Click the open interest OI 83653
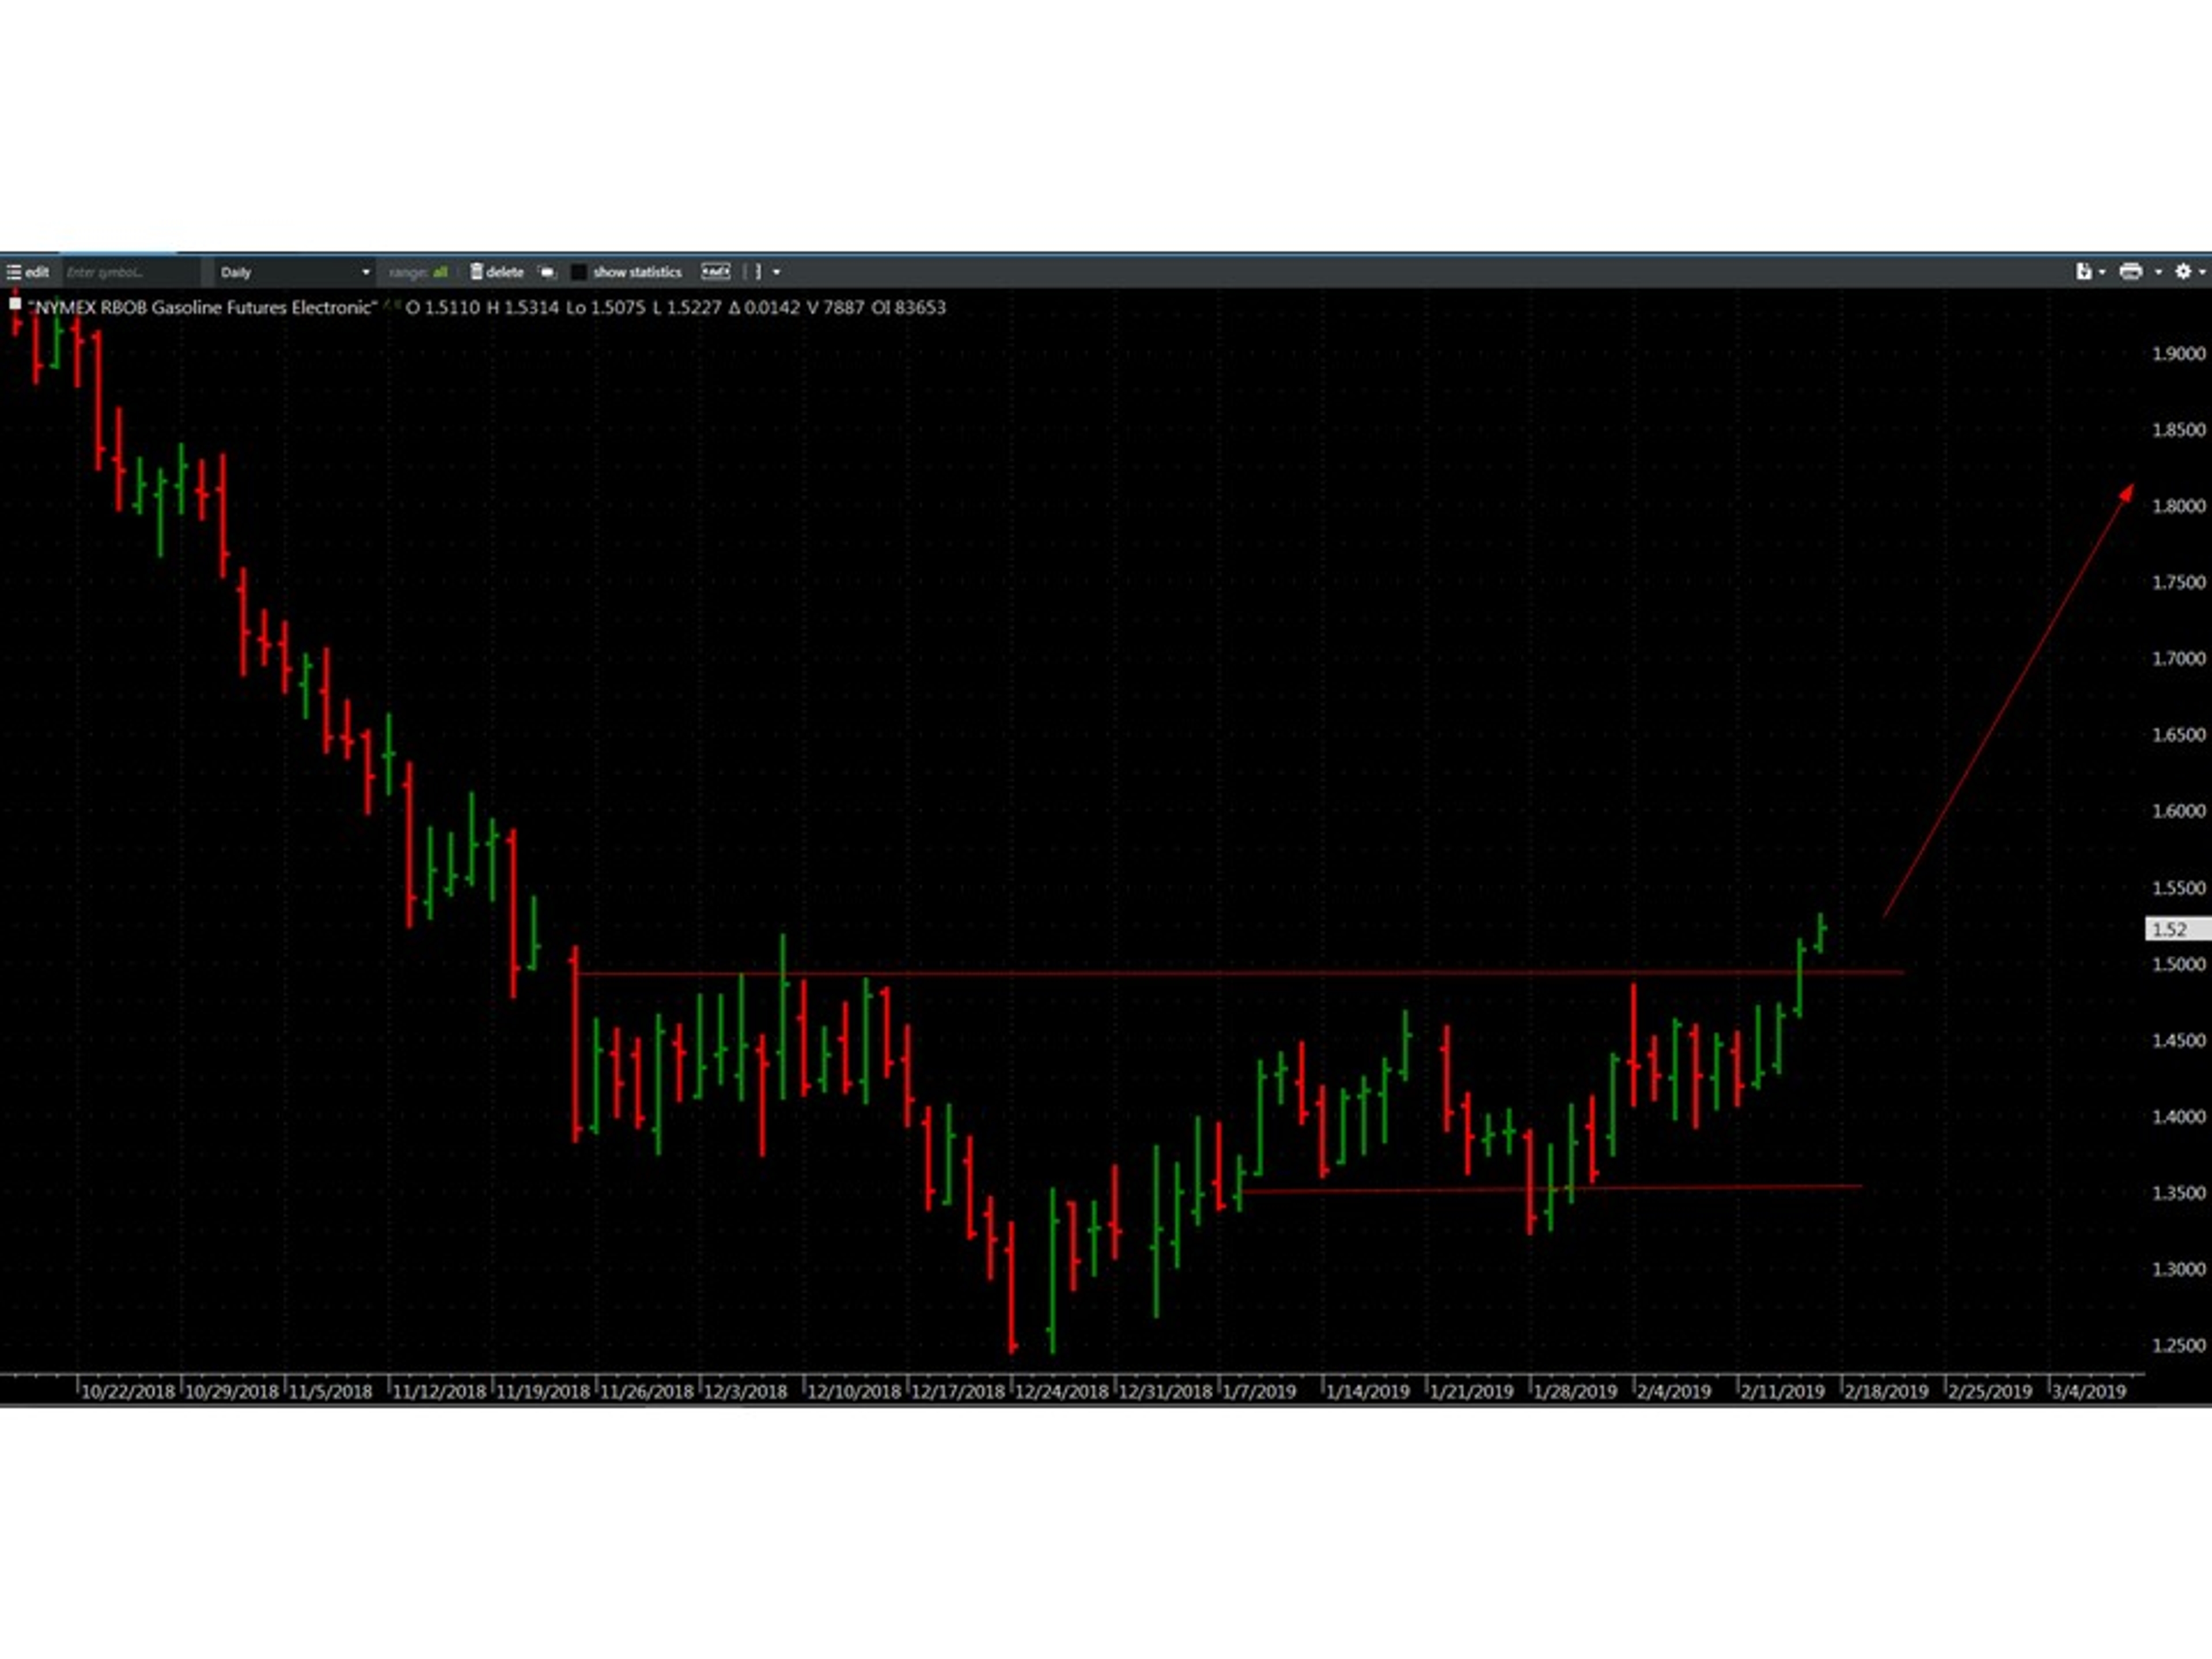Image resolution: width=2212 pixels, height=1659 pixels. 908,308
